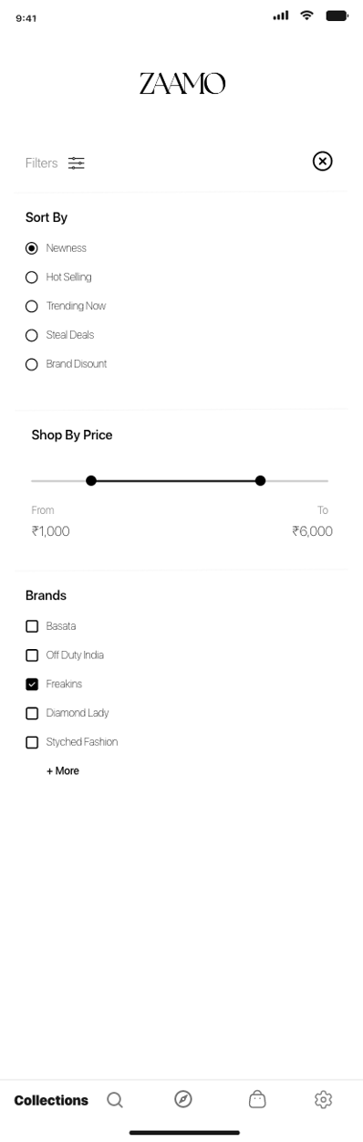The width and height of the screenshot is (363, 1142).
Task: Check the Basata brand checkbox
Action: tap(32, 626)
